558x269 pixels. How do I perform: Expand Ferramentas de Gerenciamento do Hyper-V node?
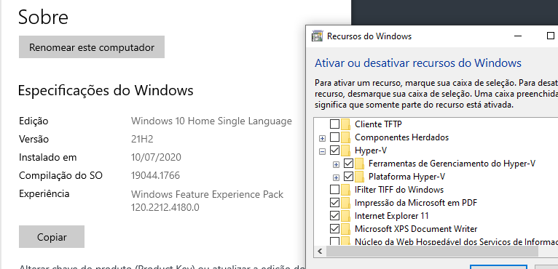pos(336,164)
